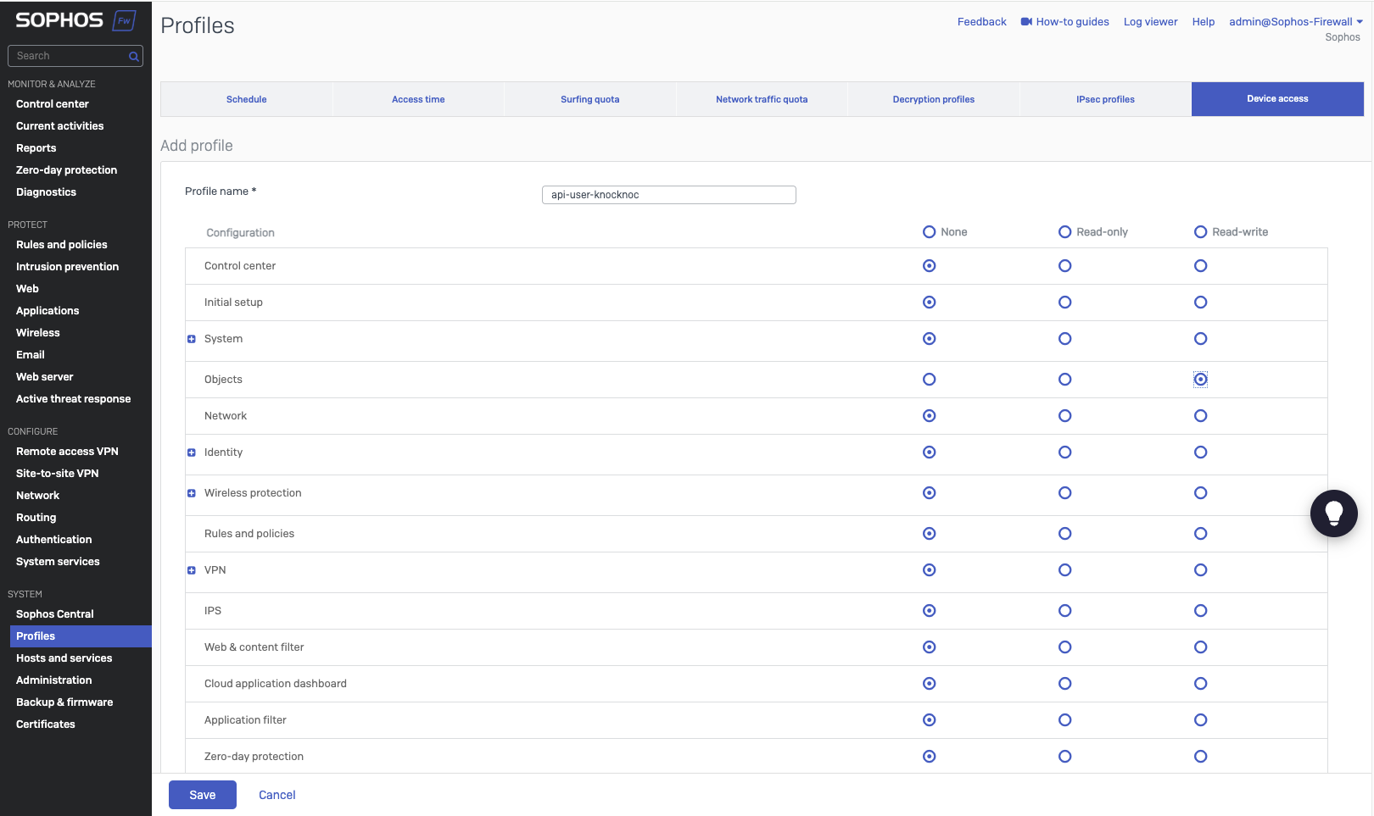Set Control center to Read-only
This screenshot has height=816, width=1374.
click(1065, 266)
